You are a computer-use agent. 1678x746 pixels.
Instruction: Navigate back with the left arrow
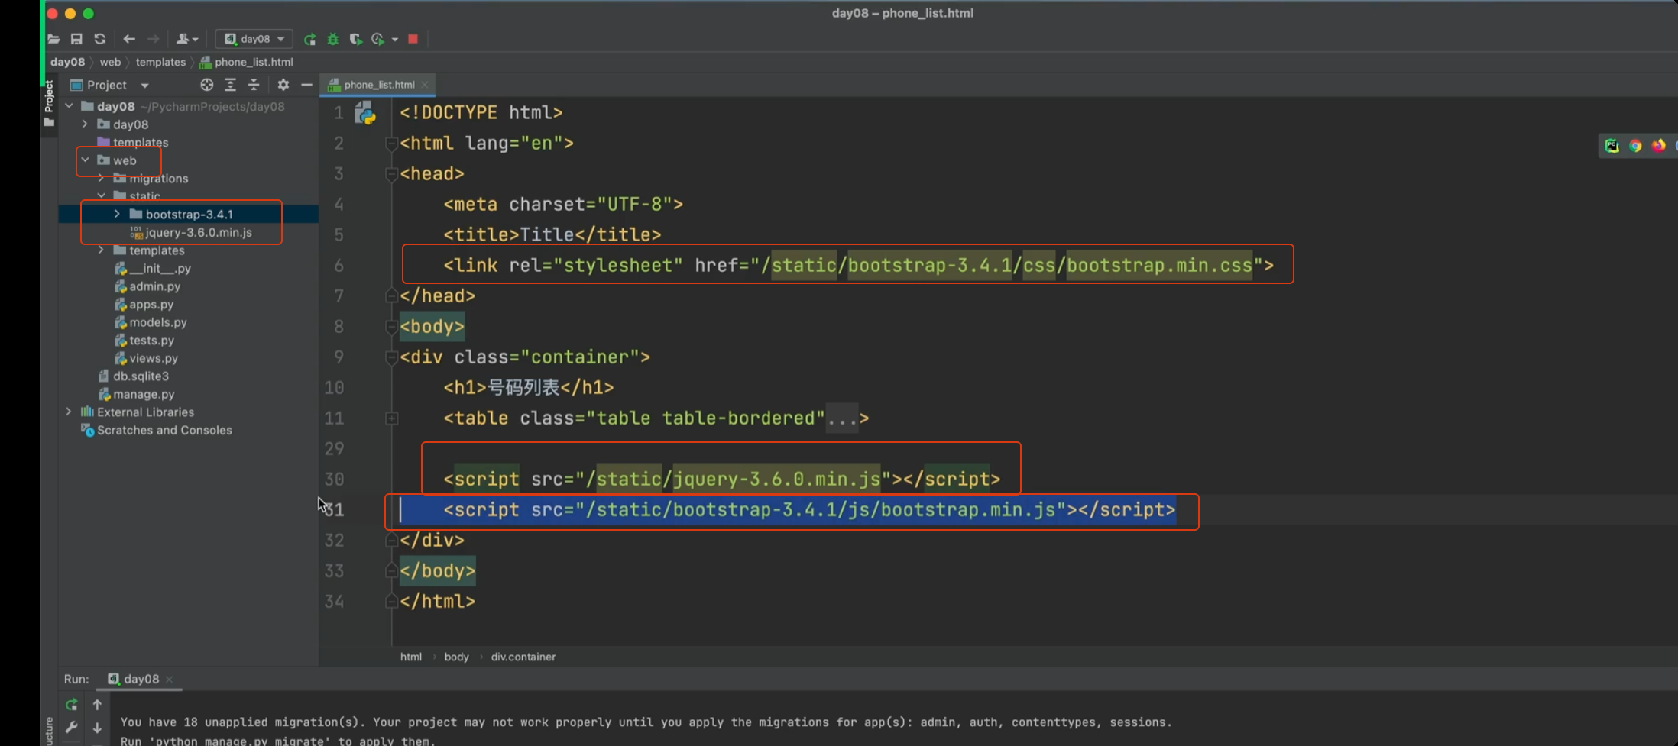tap(129, 39)
